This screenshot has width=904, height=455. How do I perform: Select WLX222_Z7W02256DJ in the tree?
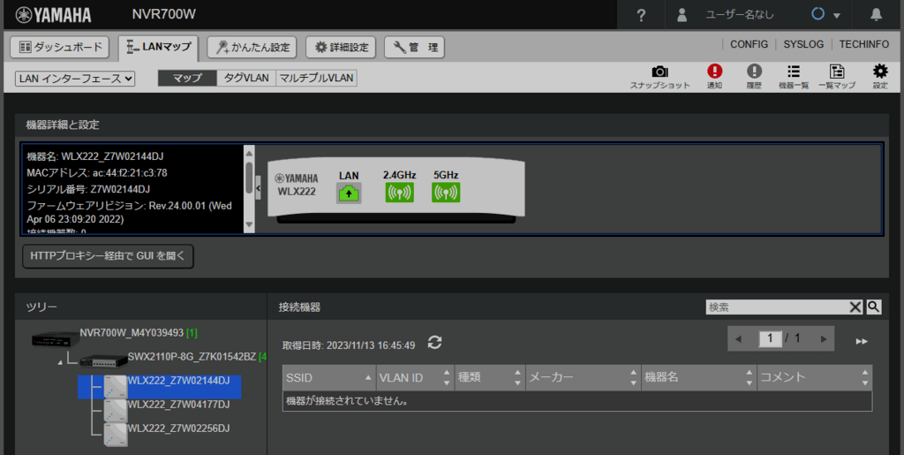click(x=178, y=428)
